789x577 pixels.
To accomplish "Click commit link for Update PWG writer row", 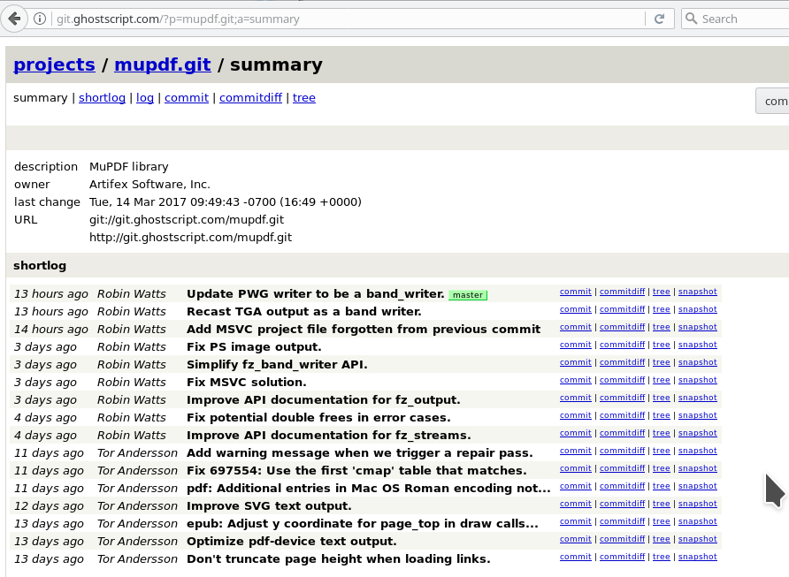I will point(575,292).
